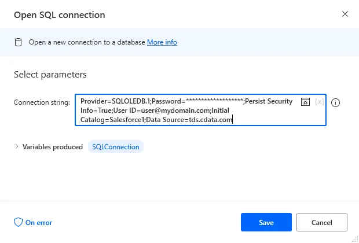Close the Open SQL connection dialog

point(345,13)
